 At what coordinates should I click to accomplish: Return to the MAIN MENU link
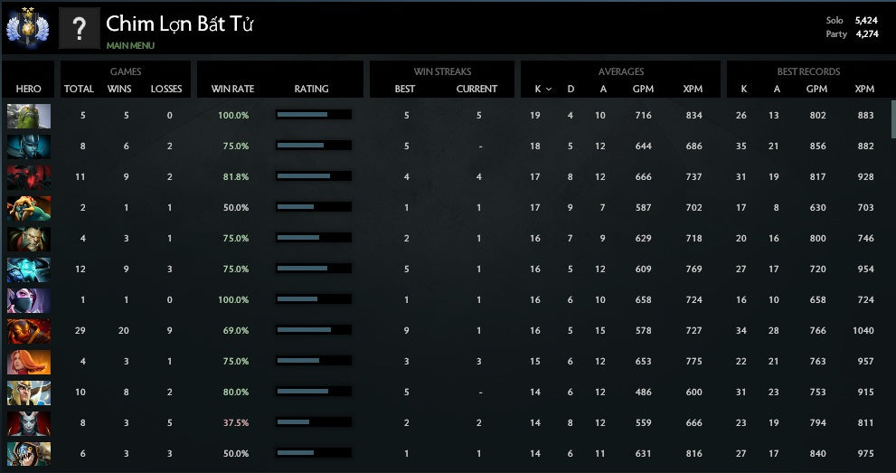tap(130, 45)
